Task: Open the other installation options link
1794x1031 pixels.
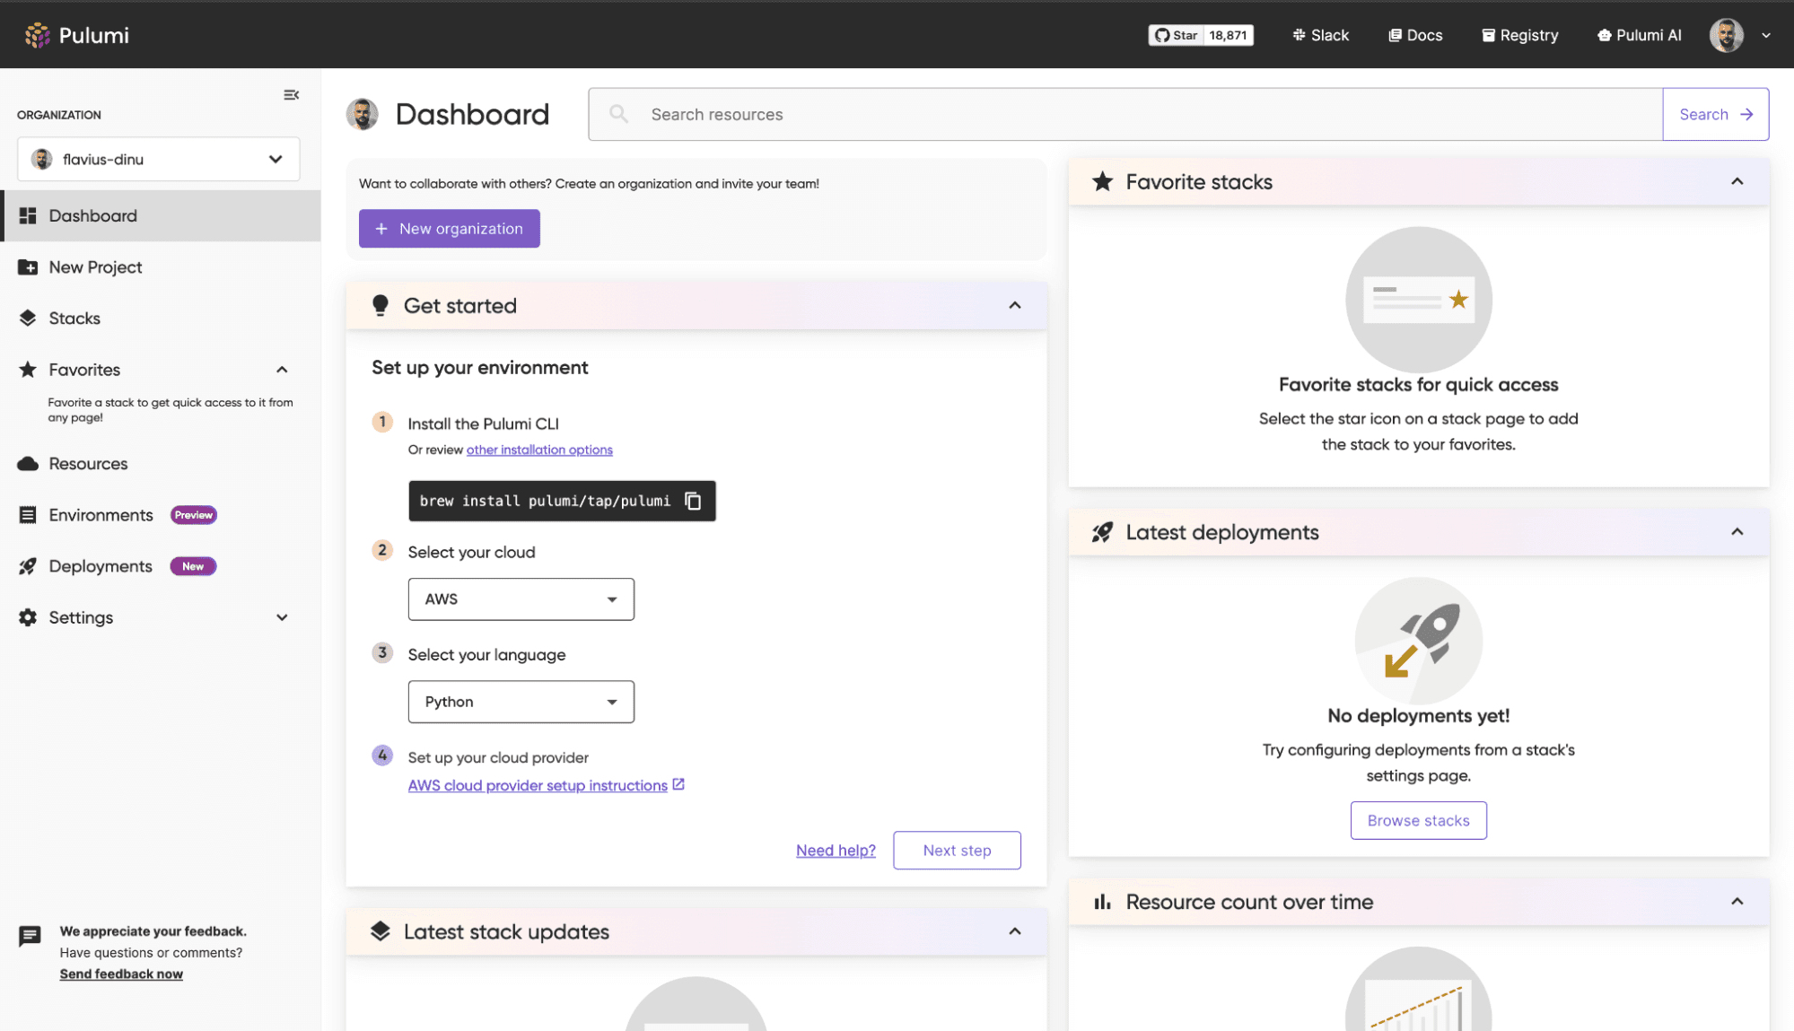Action: pyautogui.click(x=539, y=450)
